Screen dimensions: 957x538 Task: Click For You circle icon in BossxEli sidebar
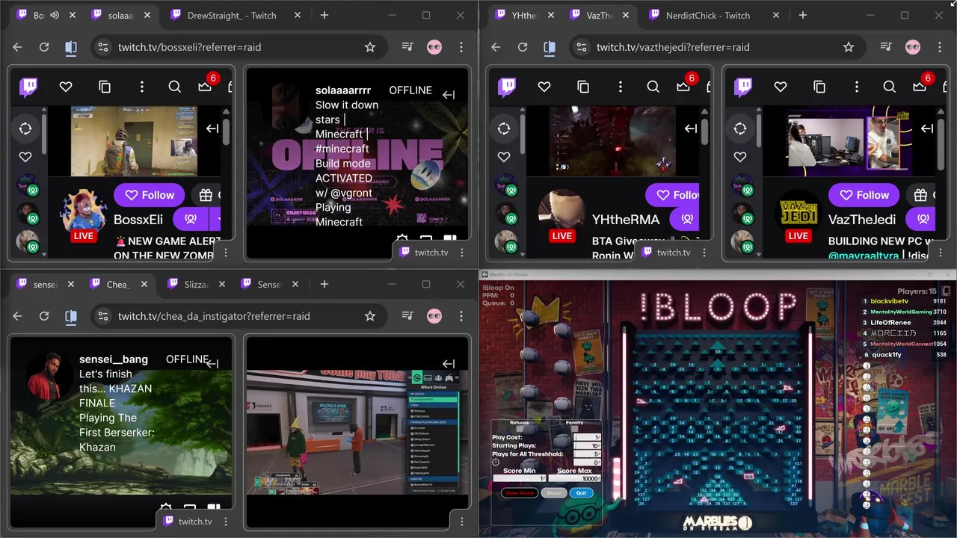pyautogui.click(x=25, y=129)
